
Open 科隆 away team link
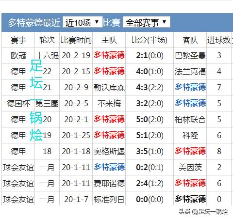coord(190,135)
